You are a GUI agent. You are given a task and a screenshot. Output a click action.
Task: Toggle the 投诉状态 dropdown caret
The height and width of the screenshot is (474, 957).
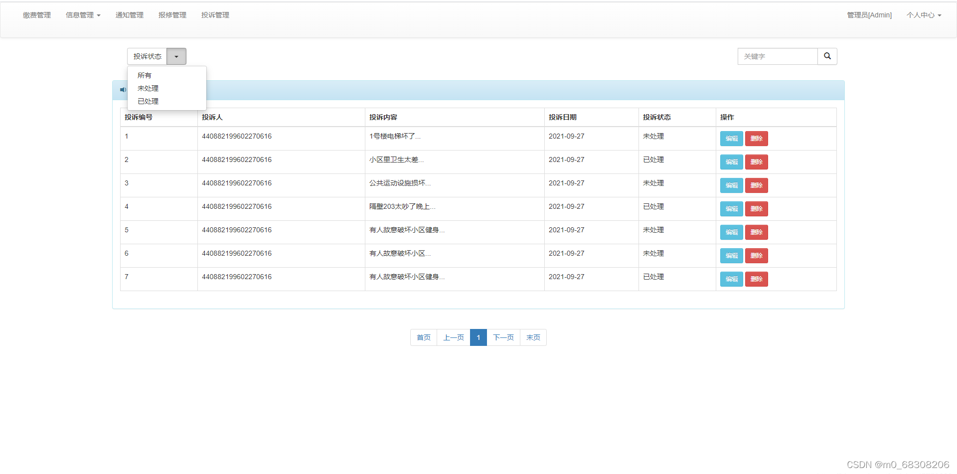pos(176,56)
